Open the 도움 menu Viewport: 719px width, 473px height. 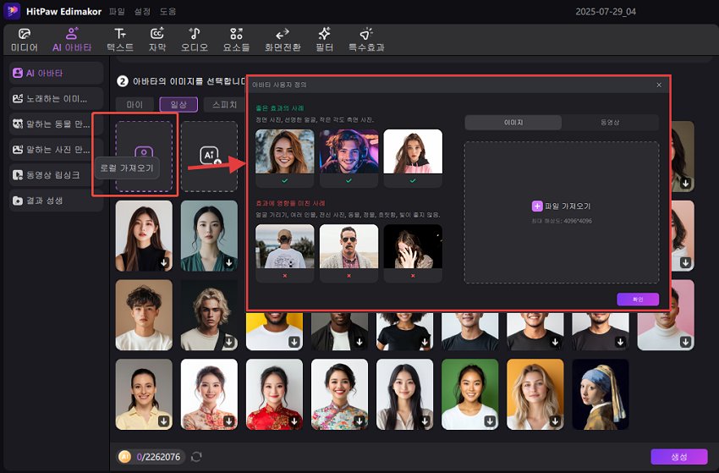[167, 12]
